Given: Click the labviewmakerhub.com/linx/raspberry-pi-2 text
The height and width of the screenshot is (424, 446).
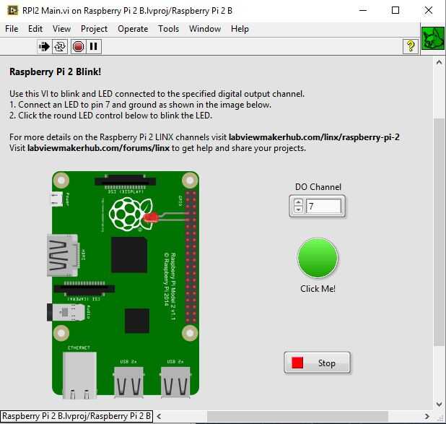Looking at the screenshot, I should pos(314,137).
